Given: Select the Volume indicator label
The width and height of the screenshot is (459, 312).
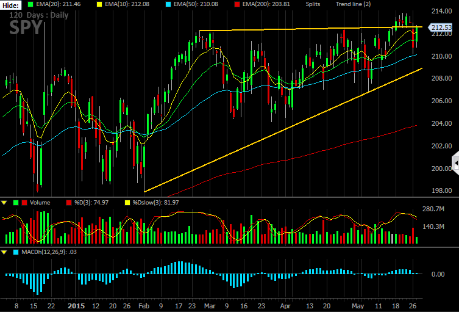Looking at the screenshot, I should [x=40, y=203].
